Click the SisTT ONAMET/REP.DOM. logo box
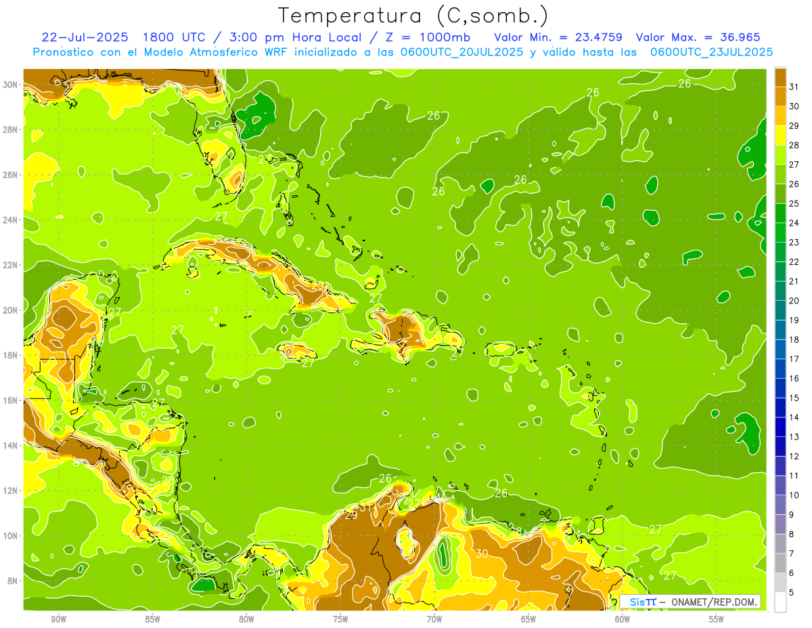Viewport: 812px width, 628px height. point(690,602)
